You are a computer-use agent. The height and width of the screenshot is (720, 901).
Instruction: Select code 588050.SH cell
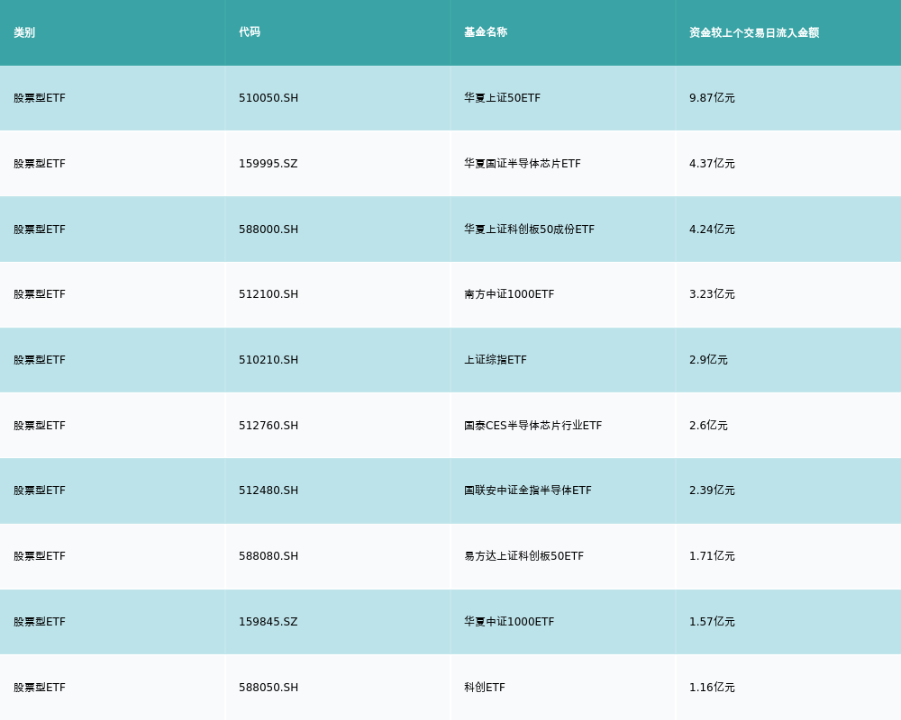[x=268, y=688]
